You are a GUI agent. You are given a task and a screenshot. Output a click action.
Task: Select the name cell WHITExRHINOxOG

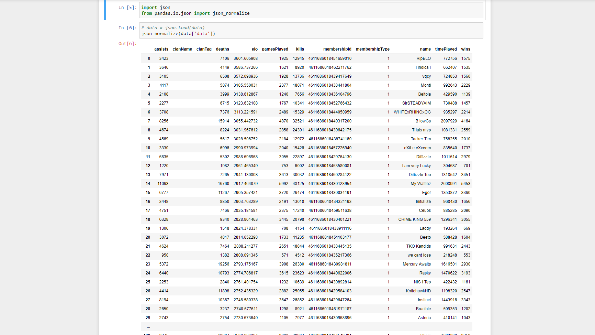click(412, 112)
